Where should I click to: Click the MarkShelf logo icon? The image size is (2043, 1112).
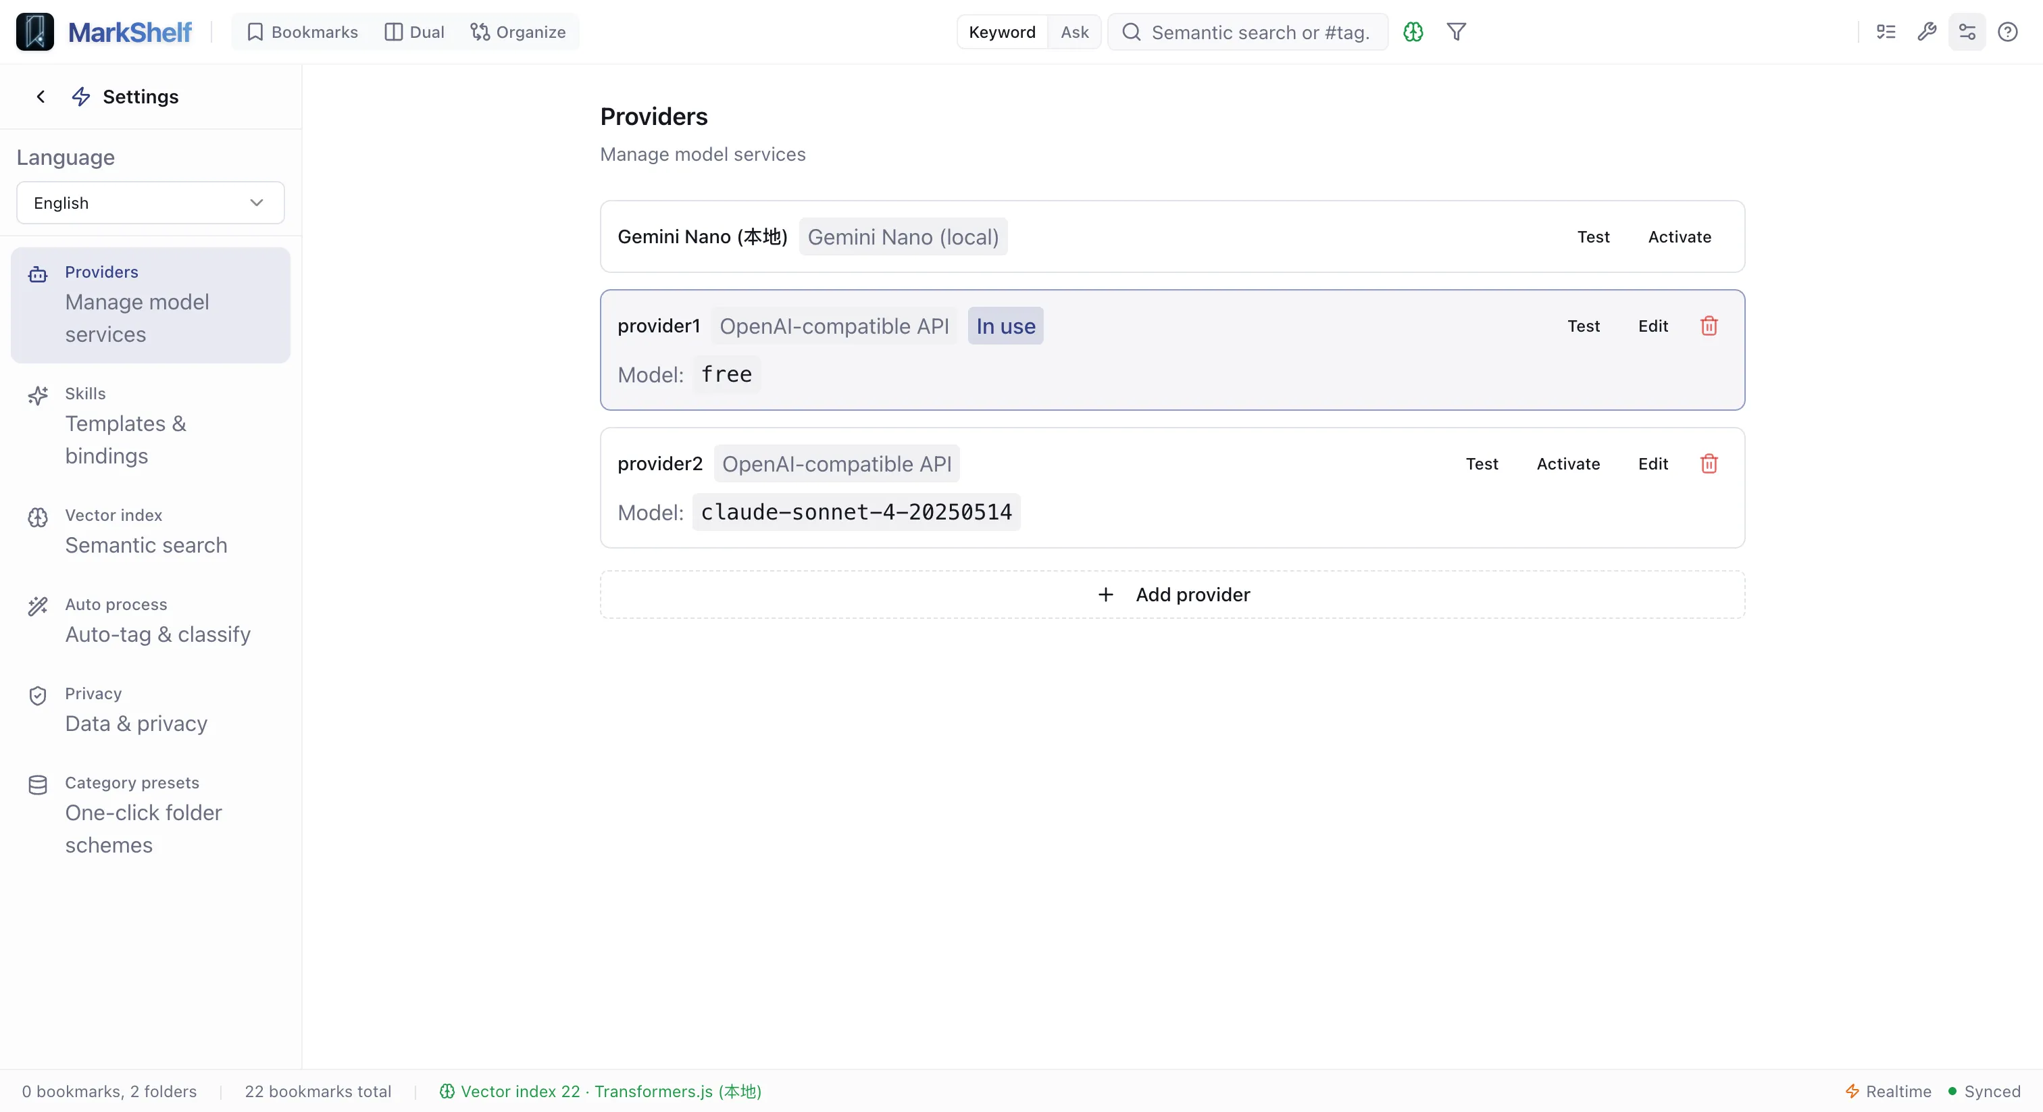tap(34, 32)
